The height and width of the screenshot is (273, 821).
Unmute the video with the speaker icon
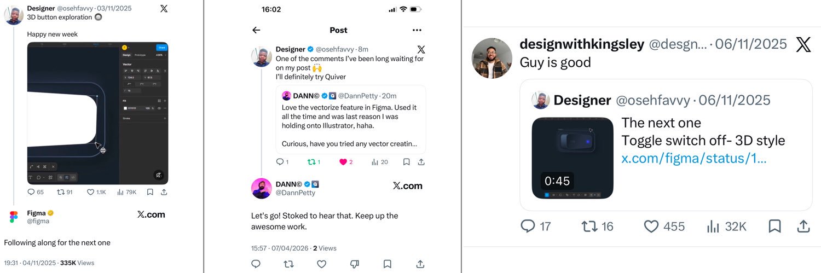click(x=158, y=175)
